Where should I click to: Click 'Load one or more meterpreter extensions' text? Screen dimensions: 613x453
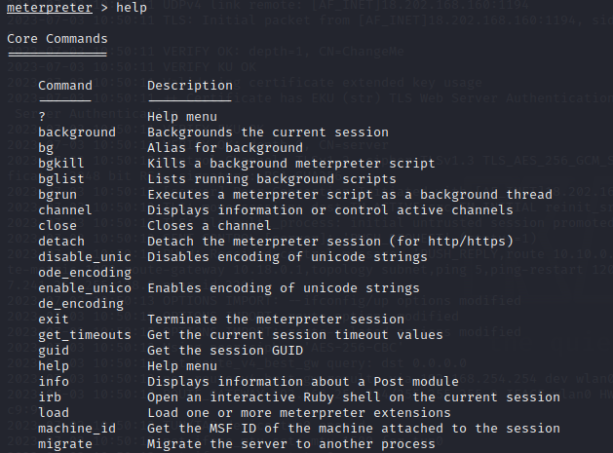click(299, 413)
